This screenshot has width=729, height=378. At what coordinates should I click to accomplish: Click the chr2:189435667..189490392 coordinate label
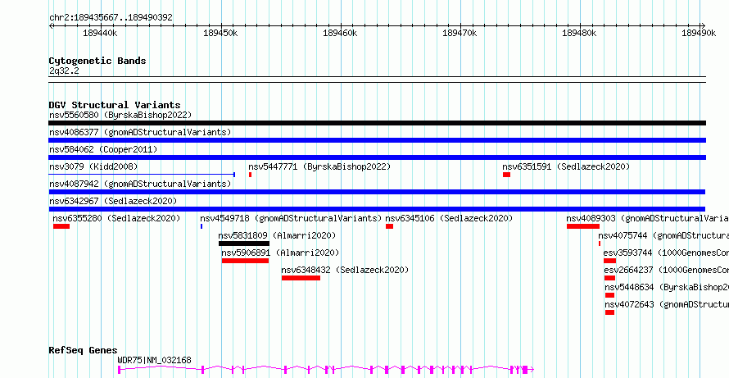[111, 17]
